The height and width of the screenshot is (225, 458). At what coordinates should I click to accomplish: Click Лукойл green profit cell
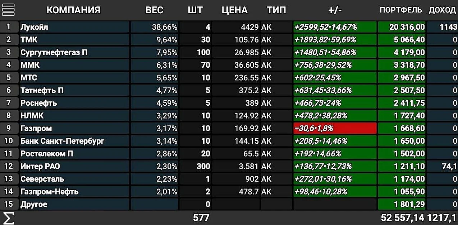coord(335,27)
